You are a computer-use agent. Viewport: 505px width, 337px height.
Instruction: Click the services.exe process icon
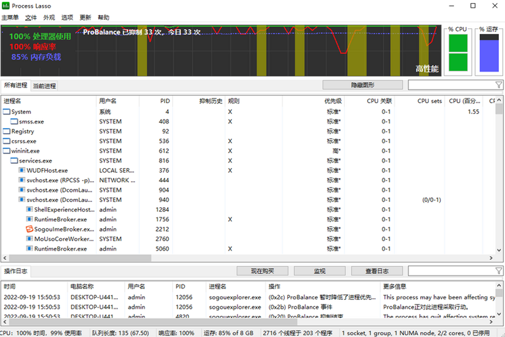coord(14,161)
